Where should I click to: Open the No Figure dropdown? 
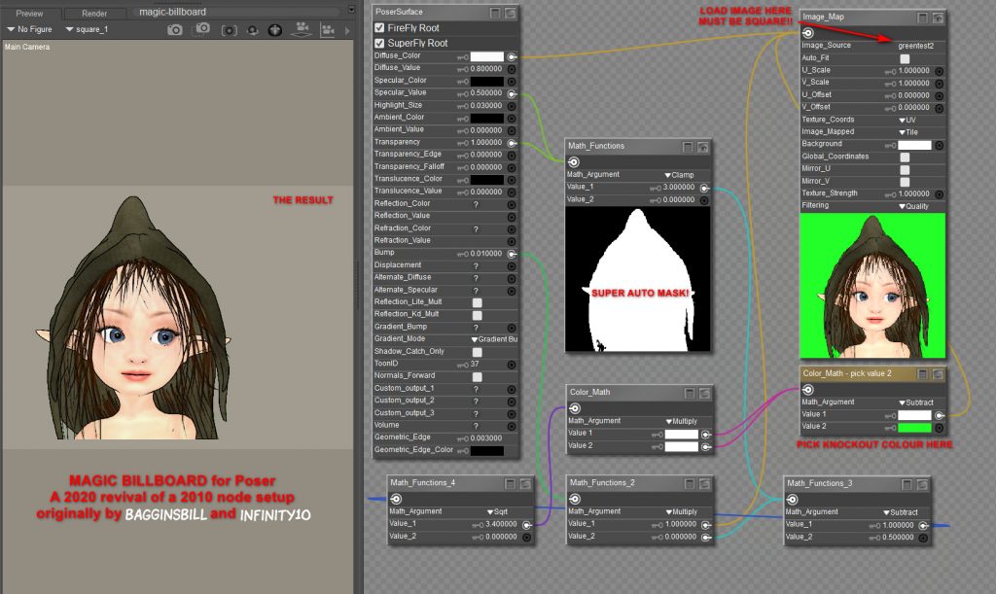(x=29, y=30)
